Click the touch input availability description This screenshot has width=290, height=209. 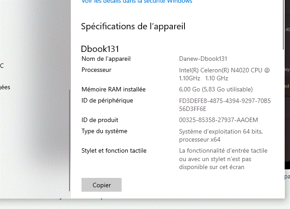tap(224, 159)
